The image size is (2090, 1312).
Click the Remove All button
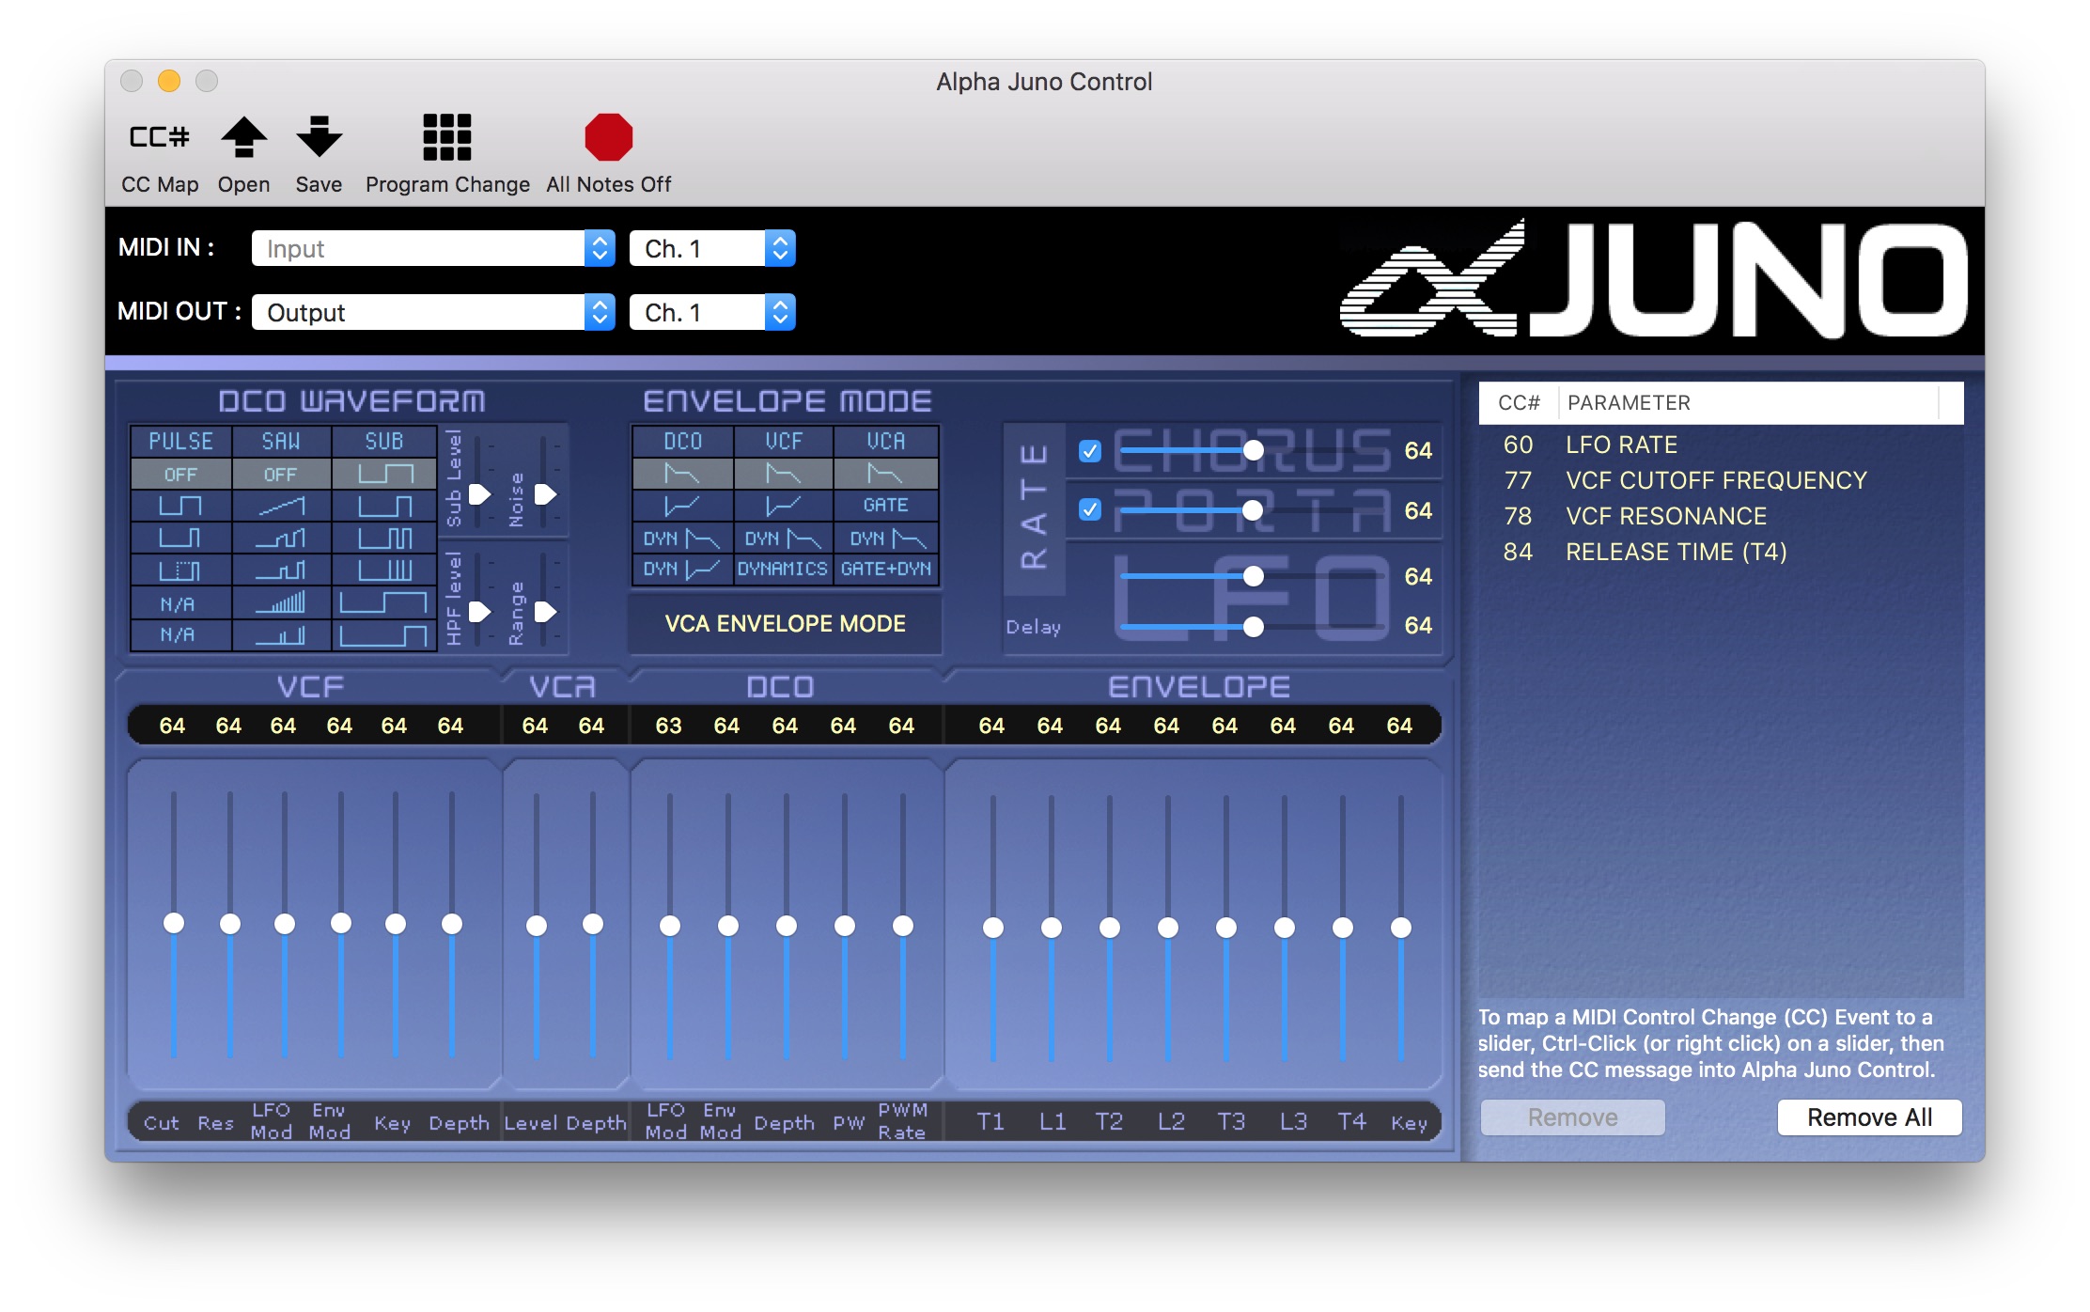[1869, 1116]
